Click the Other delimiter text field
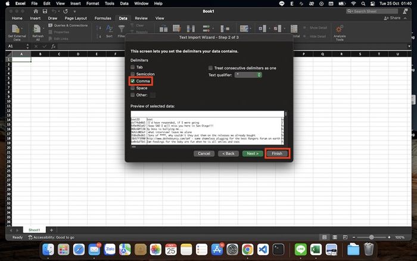Screen dimensions: 417x261 pos(153,95)
